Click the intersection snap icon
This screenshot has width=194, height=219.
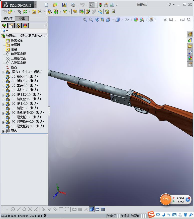pyautogui.click(x=30, y=209)
